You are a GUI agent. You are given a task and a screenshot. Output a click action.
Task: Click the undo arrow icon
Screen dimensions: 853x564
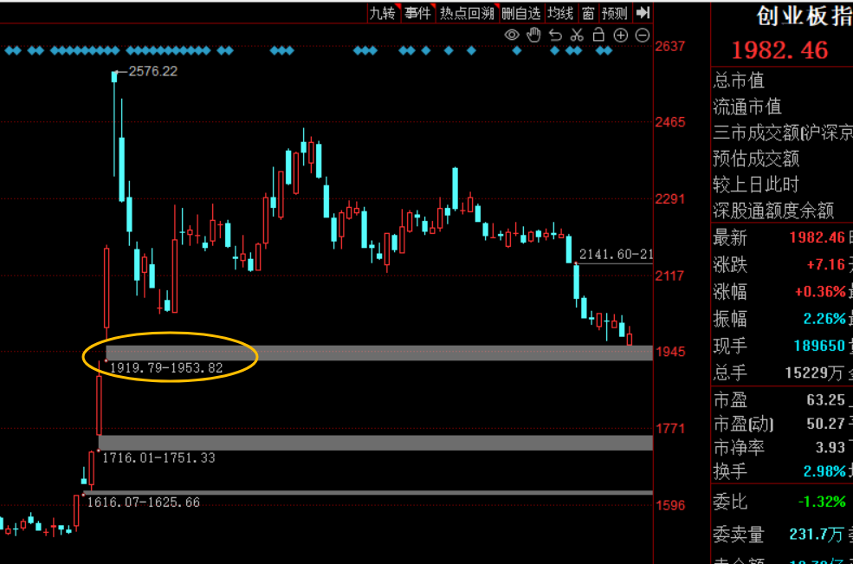(x=555, y=35)
